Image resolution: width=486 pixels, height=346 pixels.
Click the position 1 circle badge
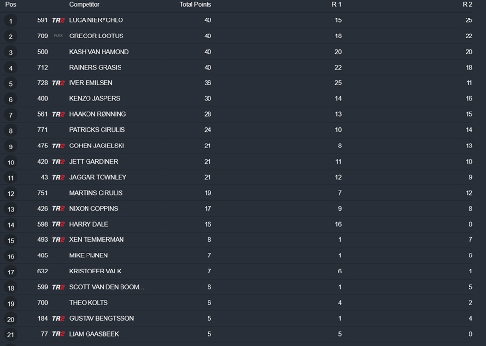click(11, 21)
